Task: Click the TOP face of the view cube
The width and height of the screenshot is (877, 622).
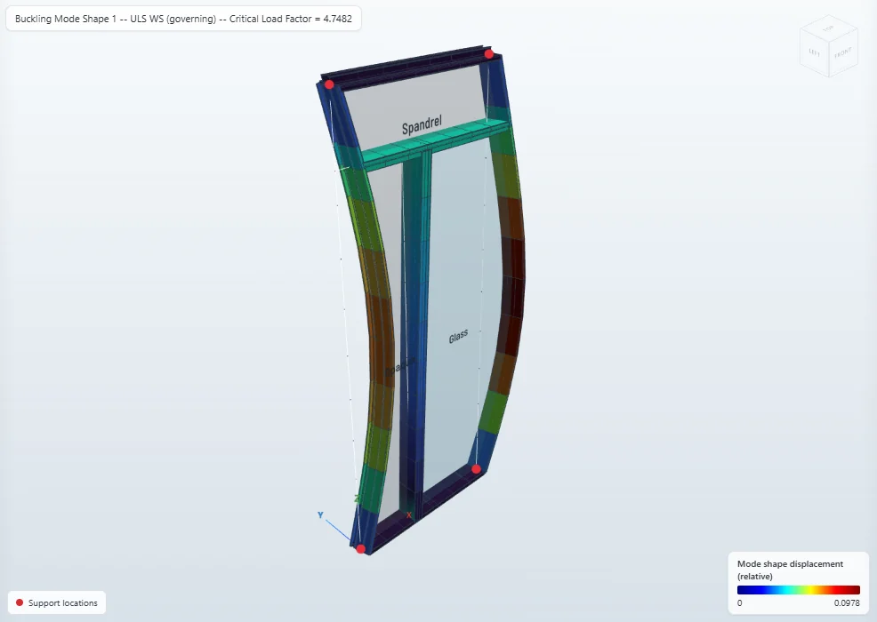Action: pos(828,28)
